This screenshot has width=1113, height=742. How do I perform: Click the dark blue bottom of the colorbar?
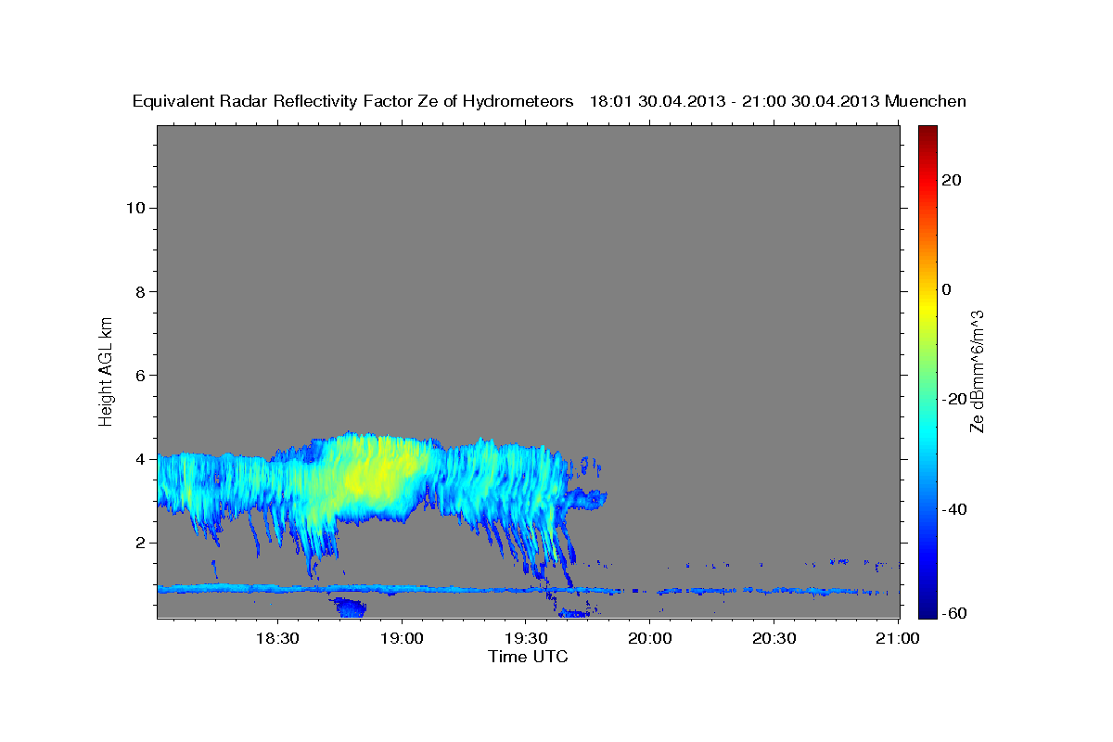[x=928, y=608]
